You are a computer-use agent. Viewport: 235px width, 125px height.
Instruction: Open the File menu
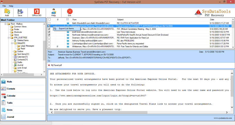4,6
